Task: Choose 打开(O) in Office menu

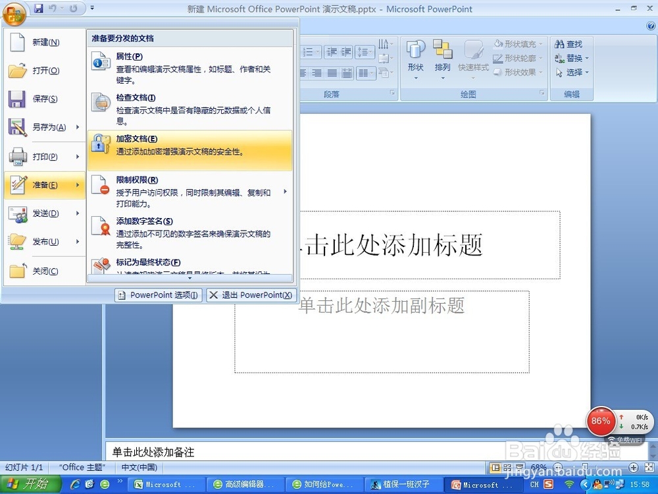Action: pyautogui.click(x=45, y=70)
